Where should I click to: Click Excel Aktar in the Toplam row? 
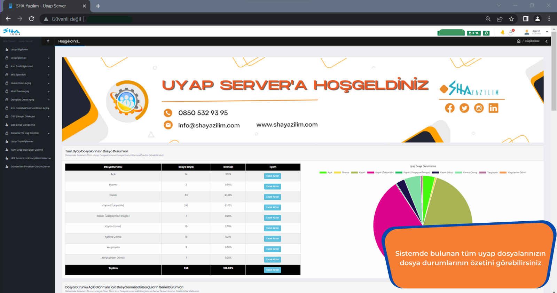point(272,270)
